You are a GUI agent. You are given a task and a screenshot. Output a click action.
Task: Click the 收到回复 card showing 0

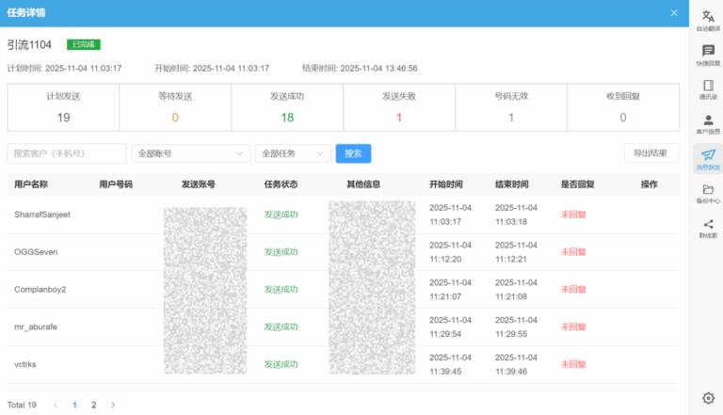[623, 107]
